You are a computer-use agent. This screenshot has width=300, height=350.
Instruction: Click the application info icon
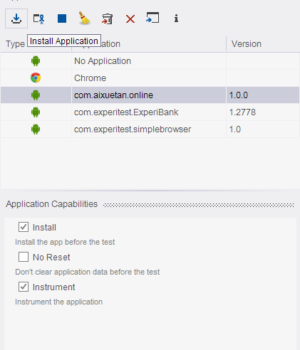pos(176,18)
